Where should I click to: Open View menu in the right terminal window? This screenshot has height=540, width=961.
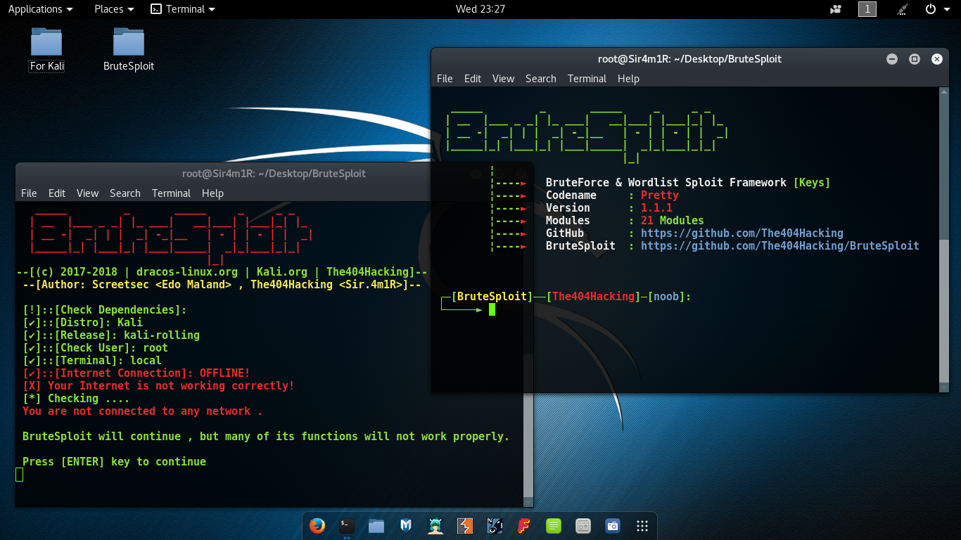[x=503, y=79]
